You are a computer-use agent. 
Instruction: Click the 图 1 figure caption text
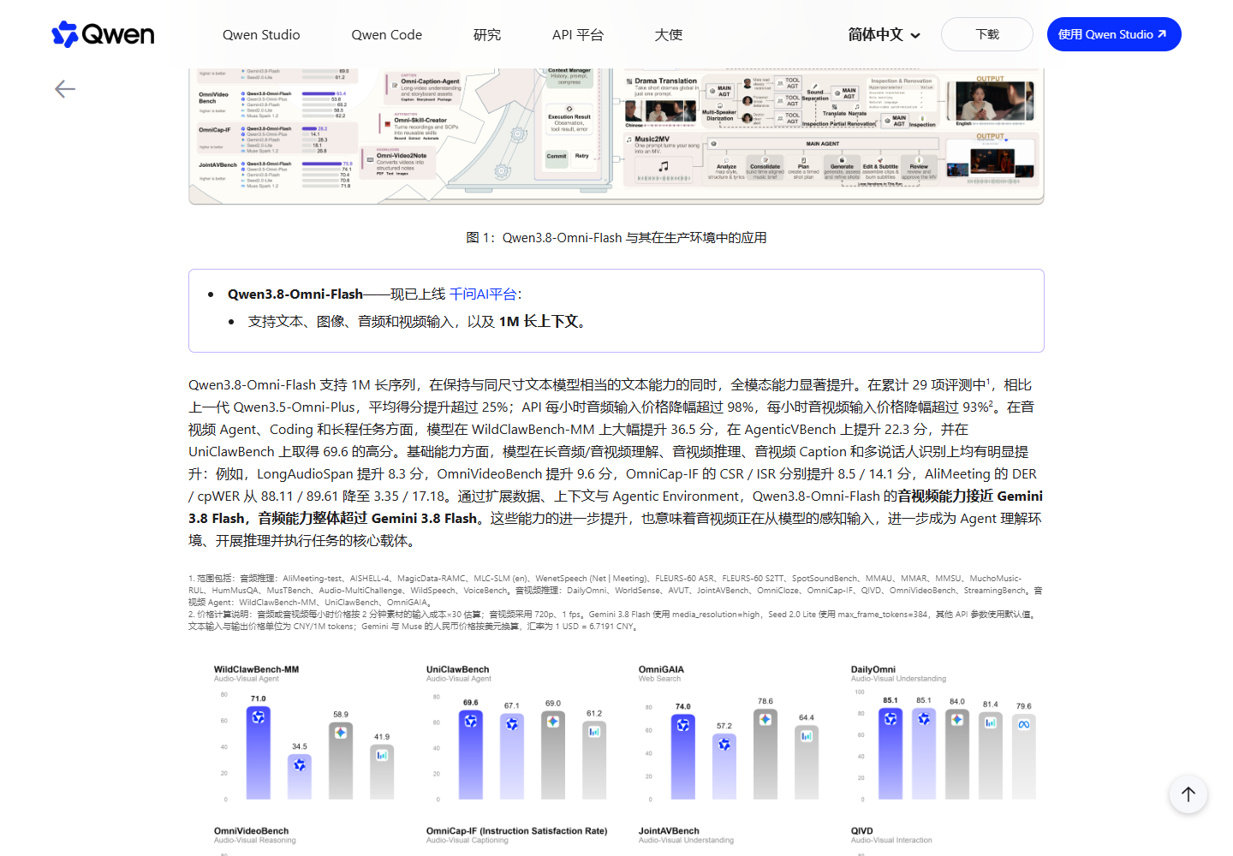[616, 237]
